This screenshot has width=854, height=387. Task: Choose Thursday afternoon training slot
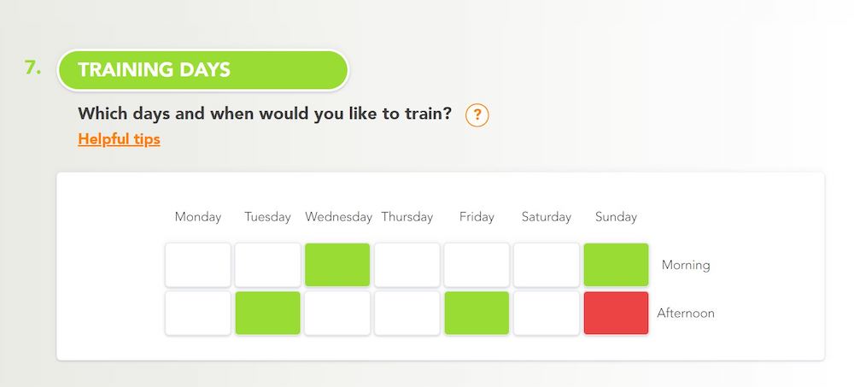[407, 313]
